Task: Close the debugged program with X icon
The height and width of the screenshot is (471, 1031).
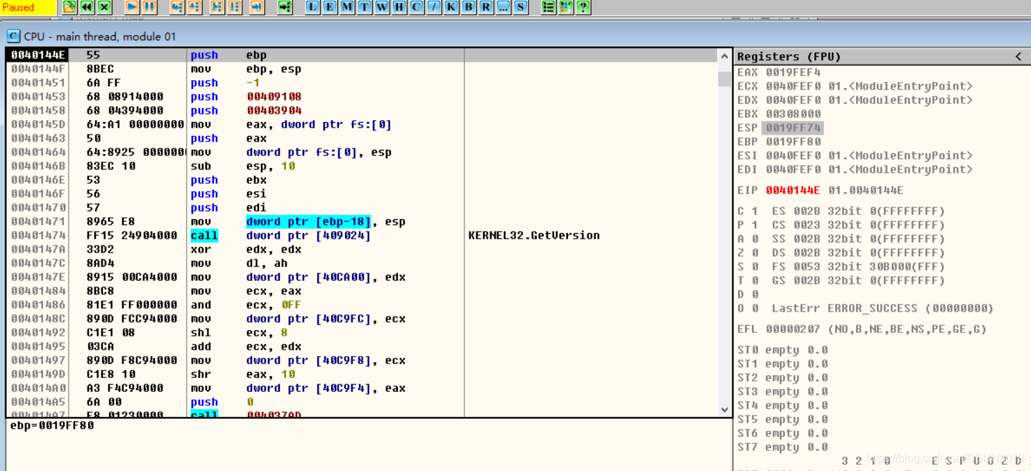Action: (x=104, y=7)
